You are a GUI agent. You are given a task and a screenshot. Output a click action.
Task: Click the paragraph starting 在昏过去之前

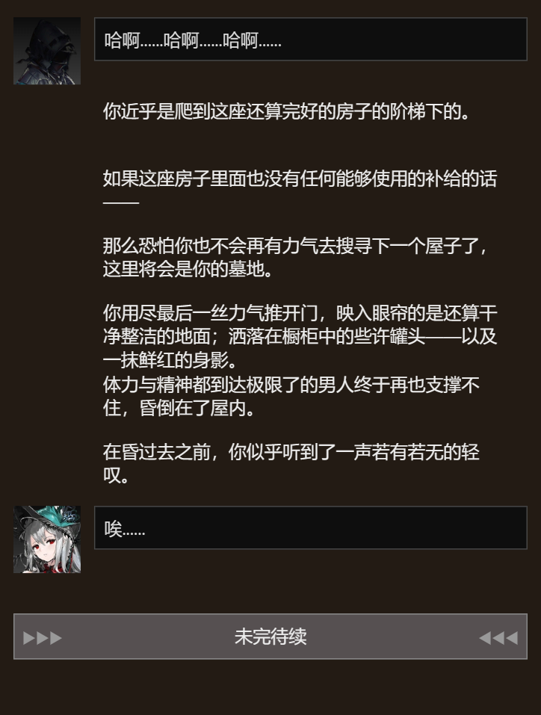pos(291,463)
